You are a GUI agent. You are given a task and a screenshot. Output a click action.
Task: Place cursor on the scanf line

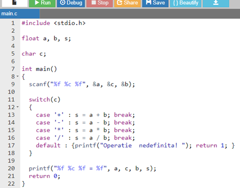coord(82,84)
